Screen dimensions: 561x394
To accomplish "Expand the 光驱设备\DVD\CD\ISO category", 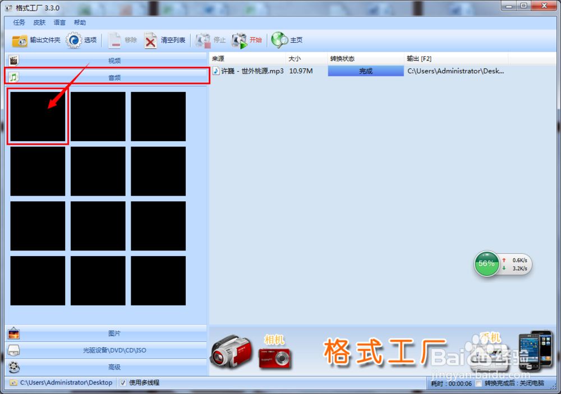I will pyautogui.click(x=106, y=350).
